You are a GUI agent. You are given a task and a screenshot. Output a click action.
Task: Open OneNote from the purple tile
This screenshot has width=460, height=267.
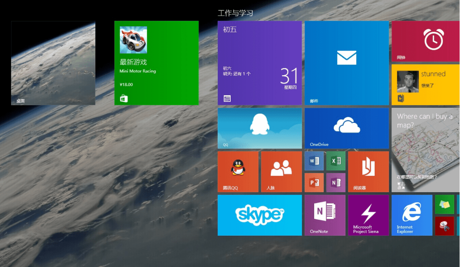[x=325, y=215]
